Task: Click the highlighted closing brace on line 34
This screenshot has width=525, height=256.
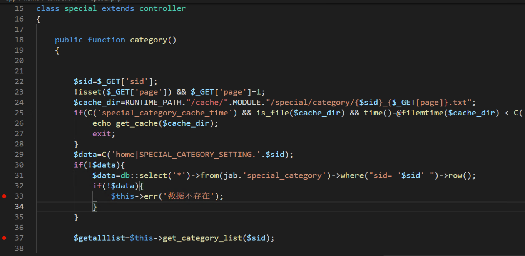Action: click(x=95, y=207)
